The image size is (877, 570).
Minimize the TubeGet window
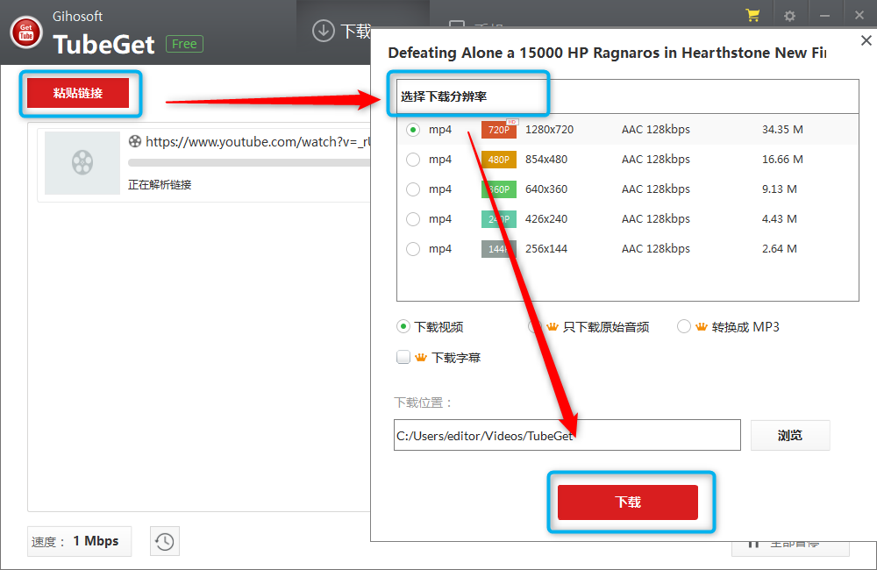click(x=824, y=16)
